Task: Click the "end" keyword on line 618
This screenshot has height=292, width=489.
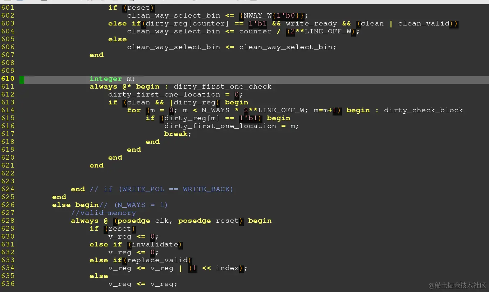Action: (x=152, y=142)
